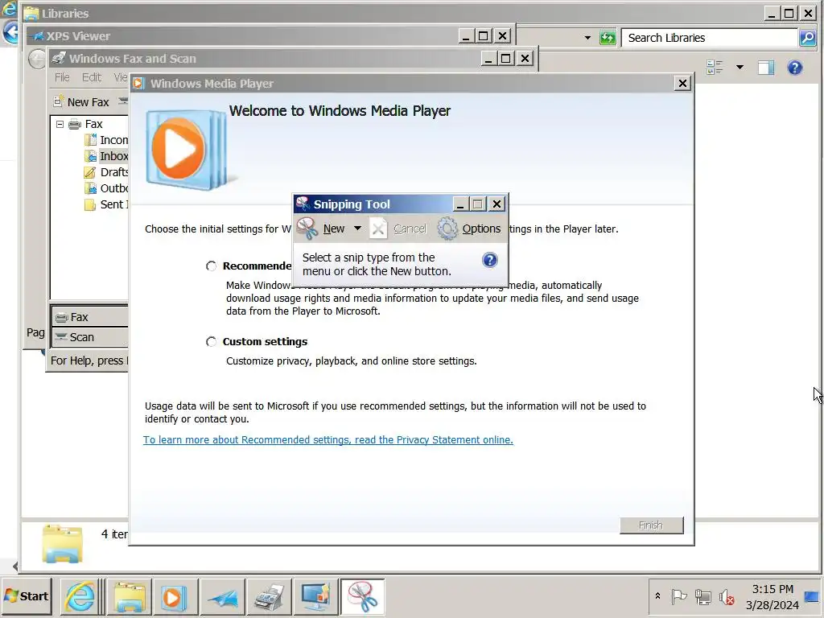This screenshot has width=824, height=618.
Task: Open Action Center flag tray icon
Action: [679, 596]
